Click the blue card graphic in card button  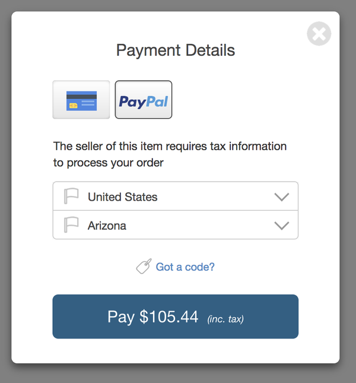[81, 100]
